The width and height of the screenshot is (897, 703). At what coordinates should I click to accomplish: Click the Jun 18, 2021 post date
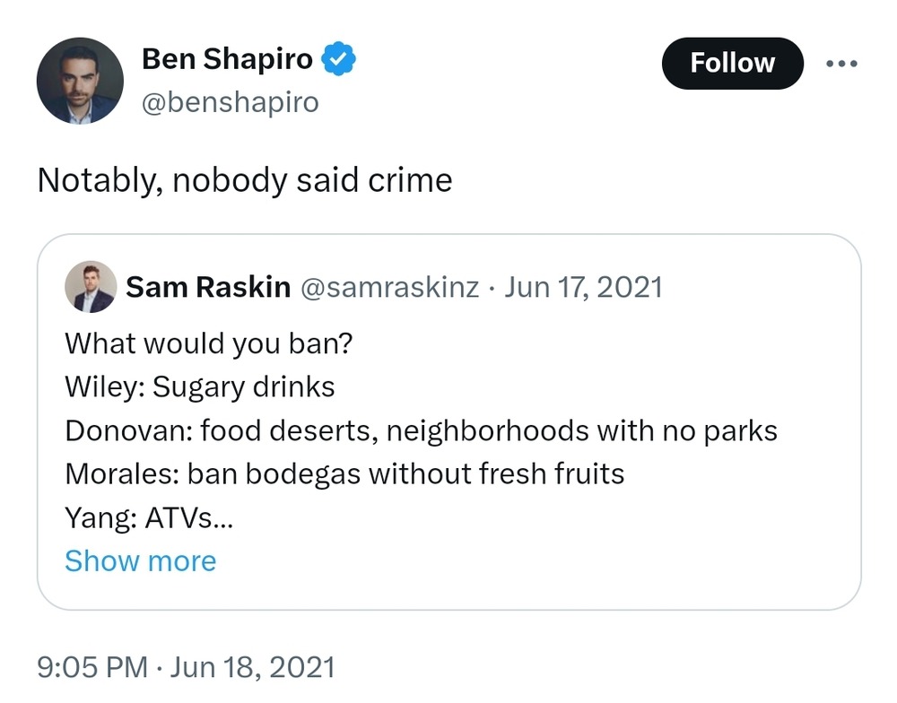click(x=252, y=667)
